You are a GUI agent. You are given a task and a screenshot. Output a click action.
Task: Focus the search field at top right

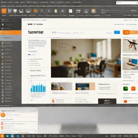point(127,3)
